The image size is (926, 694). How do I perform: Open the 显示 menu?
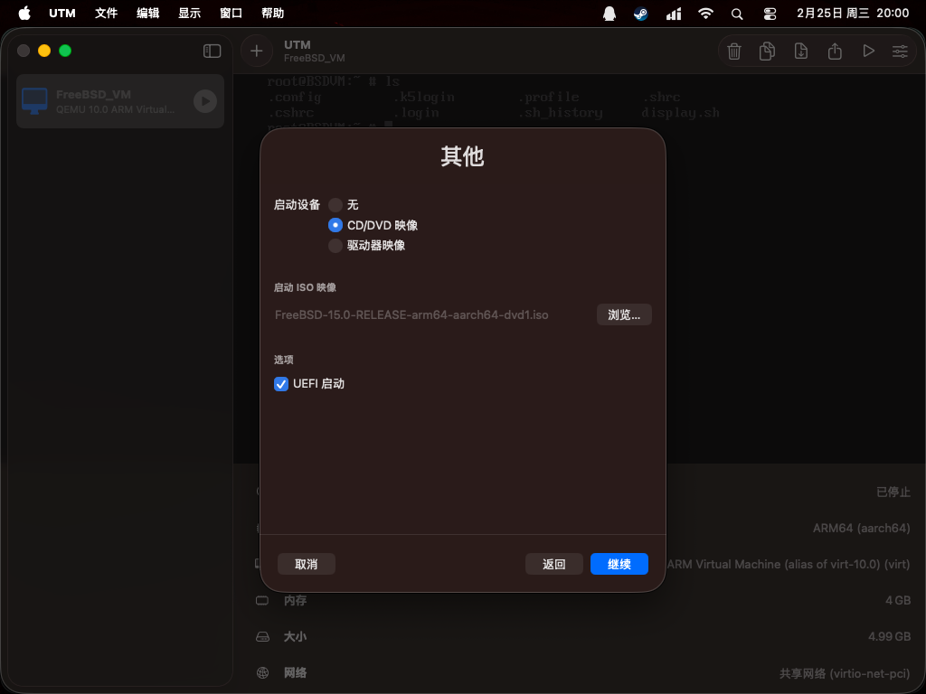[x=190, y=13]
